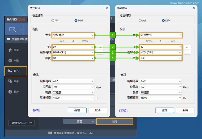Viewport: 202px width, 139px height.
Task: Click Cancel (取消) in right dialog
Action: tap(185, 110)
